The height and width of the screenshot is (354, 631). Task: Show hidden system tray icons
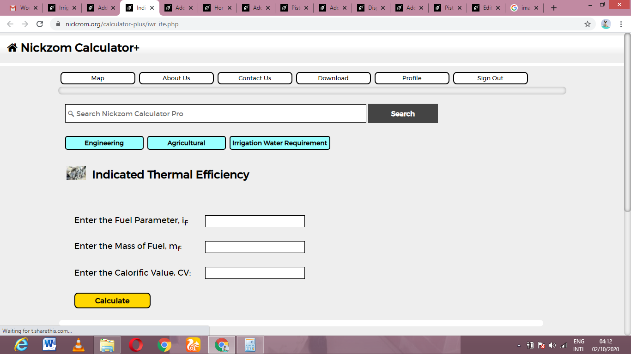[519, 345]
